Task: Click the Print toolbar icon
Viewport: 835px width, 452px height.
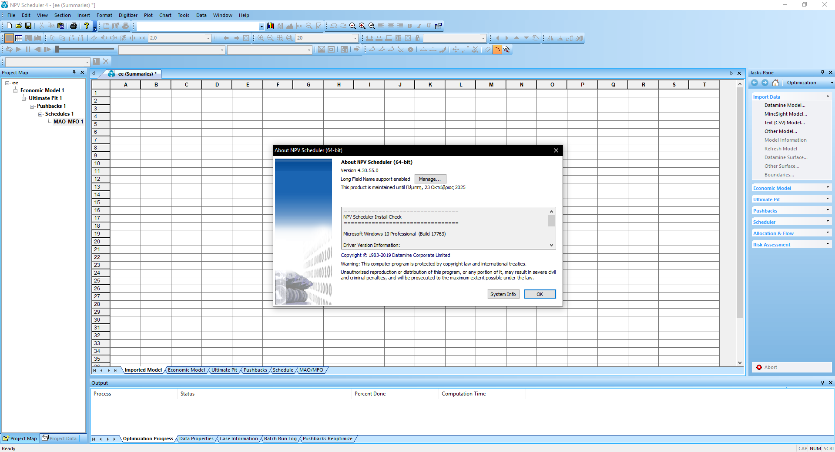Action: pos(74,26)
